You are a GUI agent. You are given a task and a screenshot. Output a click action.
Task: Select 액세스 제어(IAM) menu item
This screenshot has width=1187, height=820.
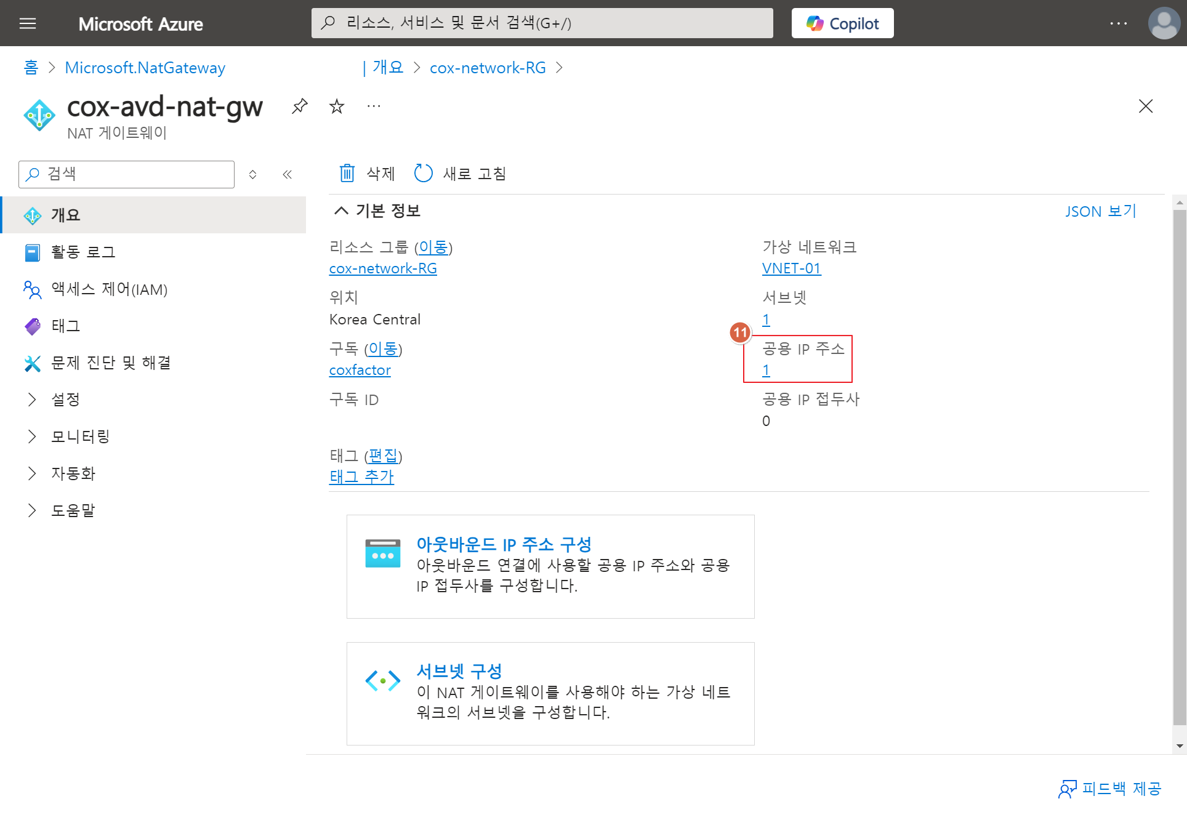[x=109, y=289]
